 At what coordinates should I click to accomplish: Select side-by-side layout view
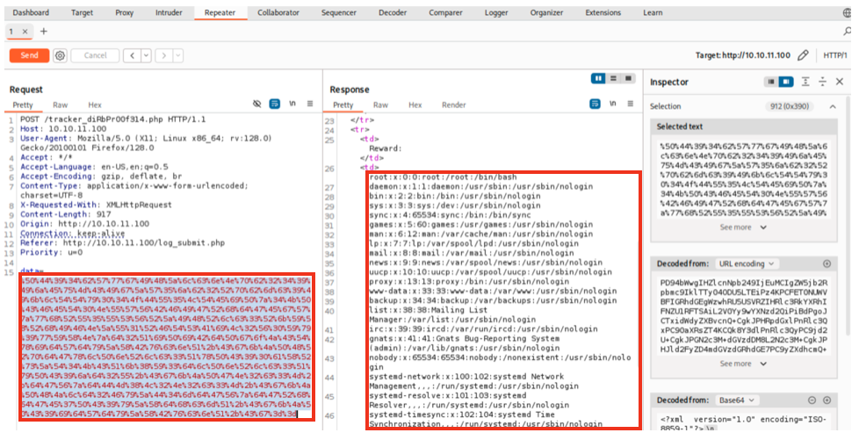pos(598,78)
